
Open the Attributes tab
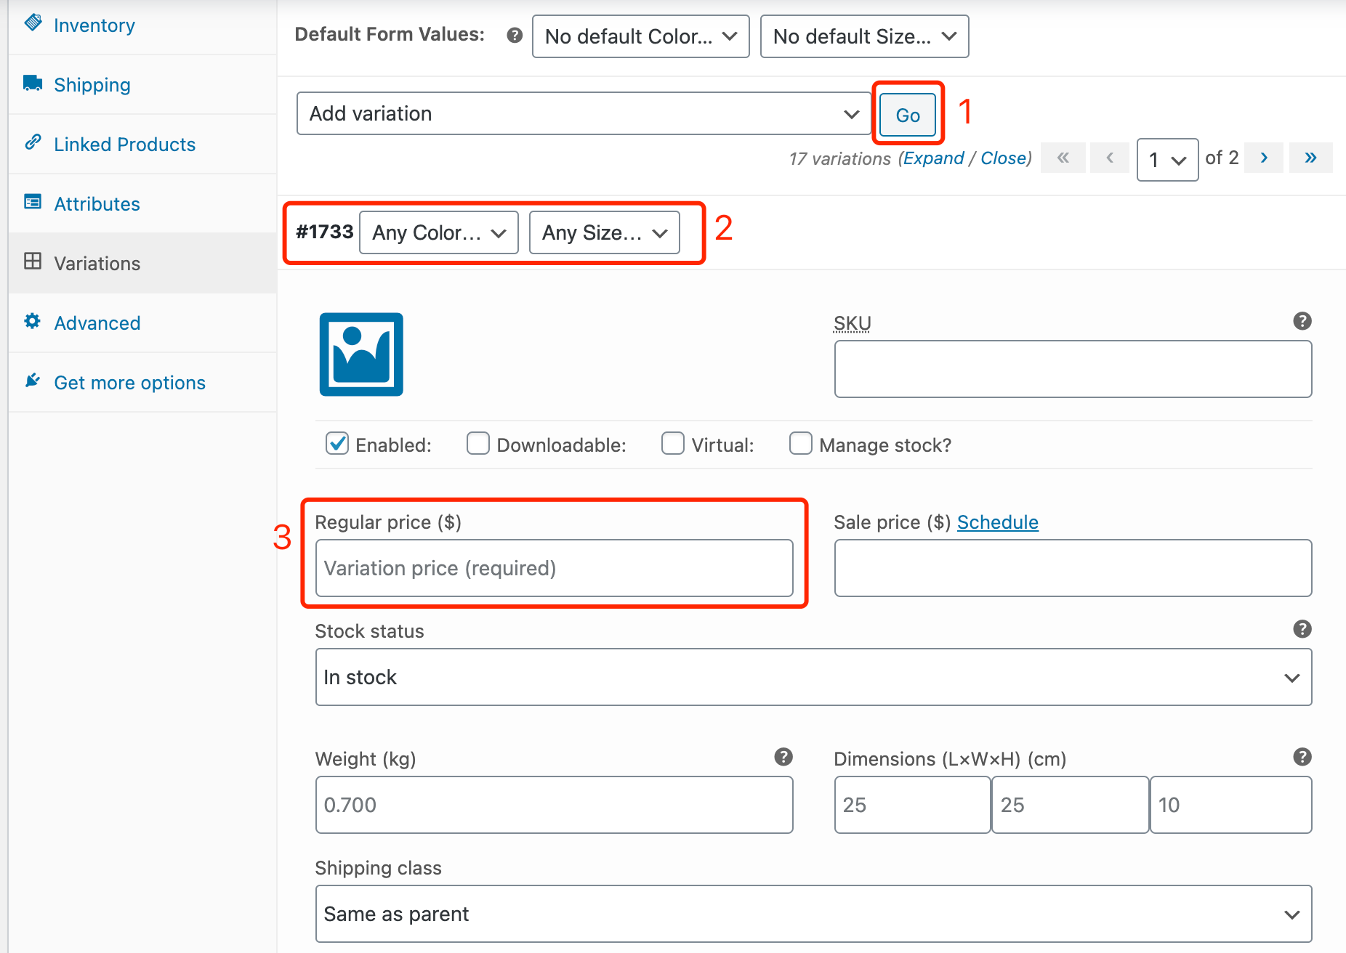coord(142,204)
